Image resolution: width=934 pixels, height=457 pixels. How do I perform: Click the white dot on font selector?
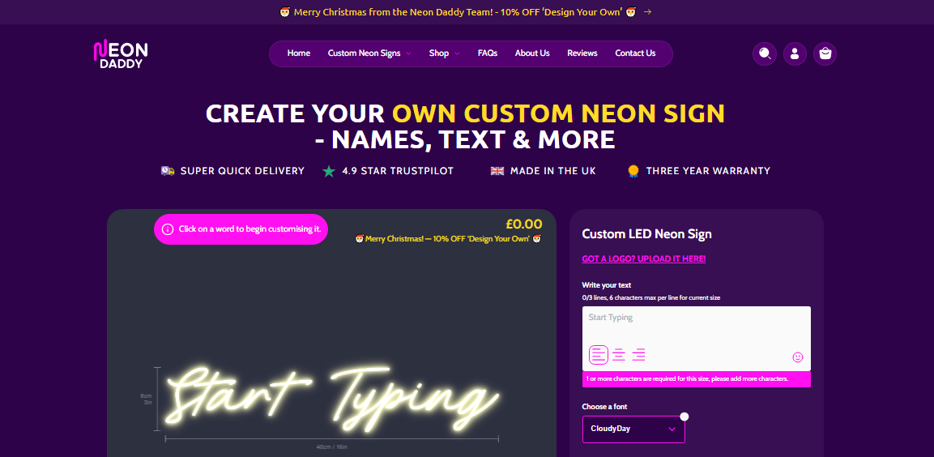click(x=685, y=416)
